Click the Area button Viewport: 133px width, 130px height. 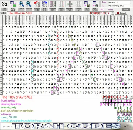click(126, 9)
